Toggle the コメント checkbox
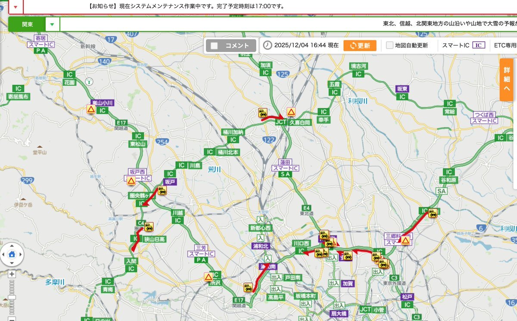Viewport: 517px width, 321px height. point(214,46)
